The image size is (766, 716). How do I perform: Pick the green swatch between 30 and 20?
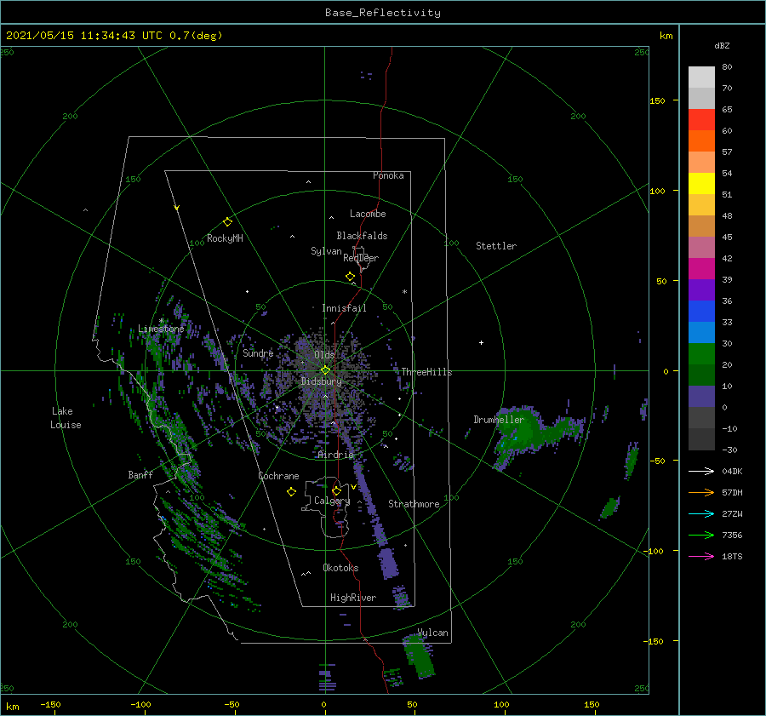pos(701,354)
